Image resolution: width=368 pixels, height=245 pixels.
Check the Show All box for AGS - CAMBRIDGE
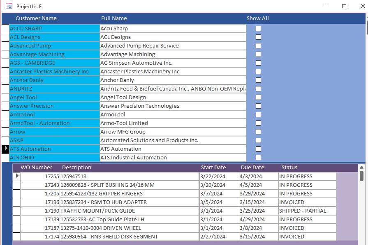pyautogui.click(x=258, y=63)
